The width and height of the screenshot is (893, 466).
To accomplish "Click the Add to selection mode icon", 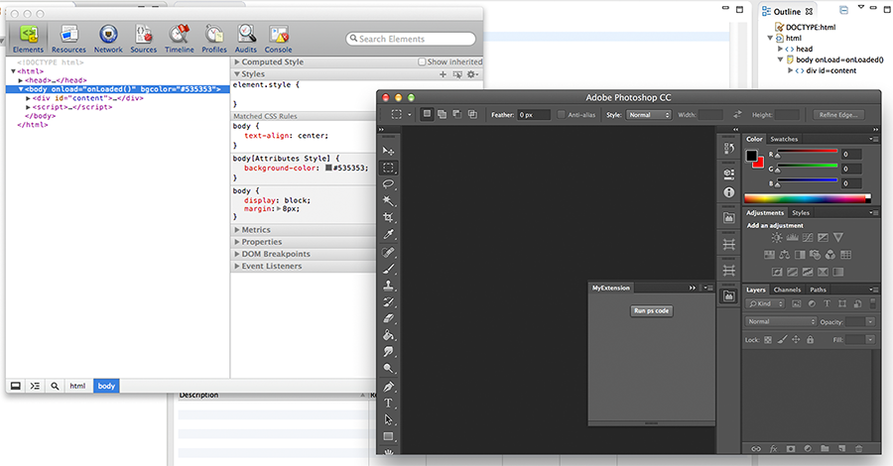I will point(442,114).
